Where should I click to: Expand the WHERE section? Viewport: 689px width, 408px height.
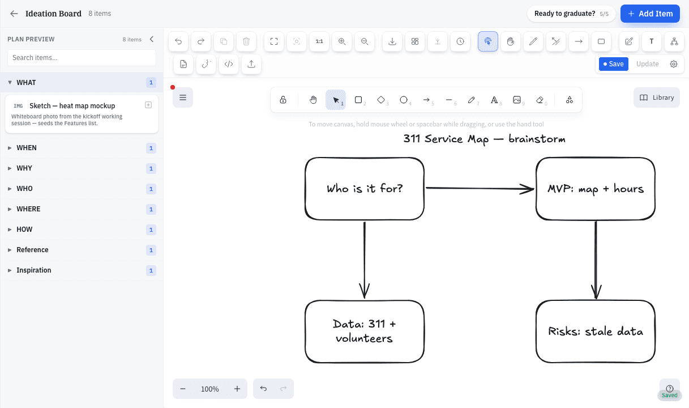coord(82,209)
